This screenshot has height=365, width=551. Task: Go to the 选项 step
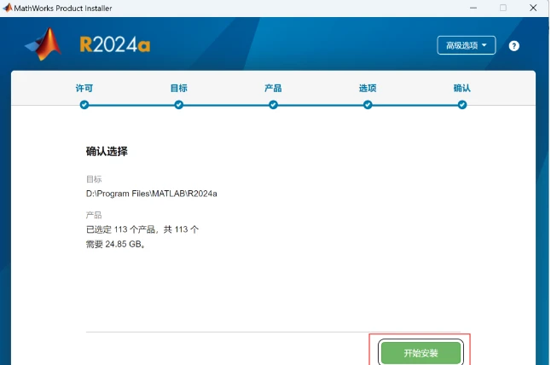click(x=368, y=88)
